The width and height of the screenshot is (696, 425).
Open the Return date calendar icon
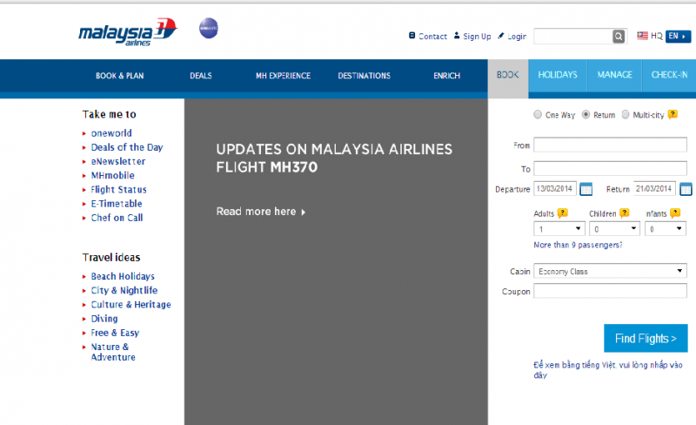point(686,189)
